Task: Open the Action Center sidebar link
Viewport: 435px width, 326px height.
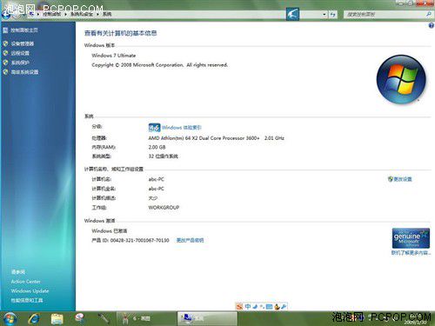Action: [26, 282]
